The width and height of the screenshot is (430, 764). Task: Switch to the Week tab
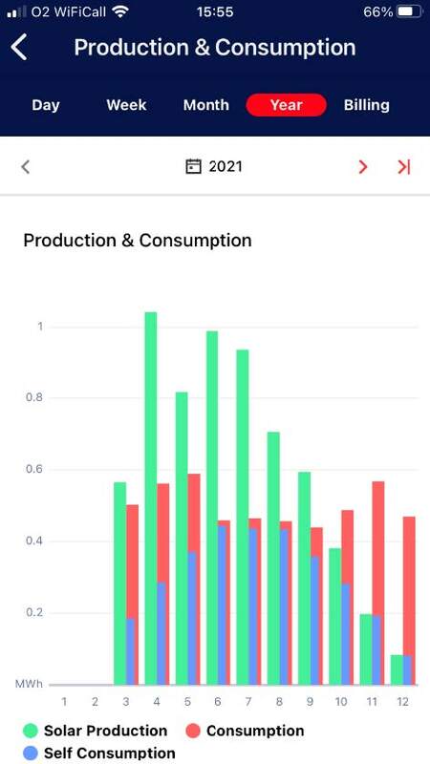coord(126,105)
